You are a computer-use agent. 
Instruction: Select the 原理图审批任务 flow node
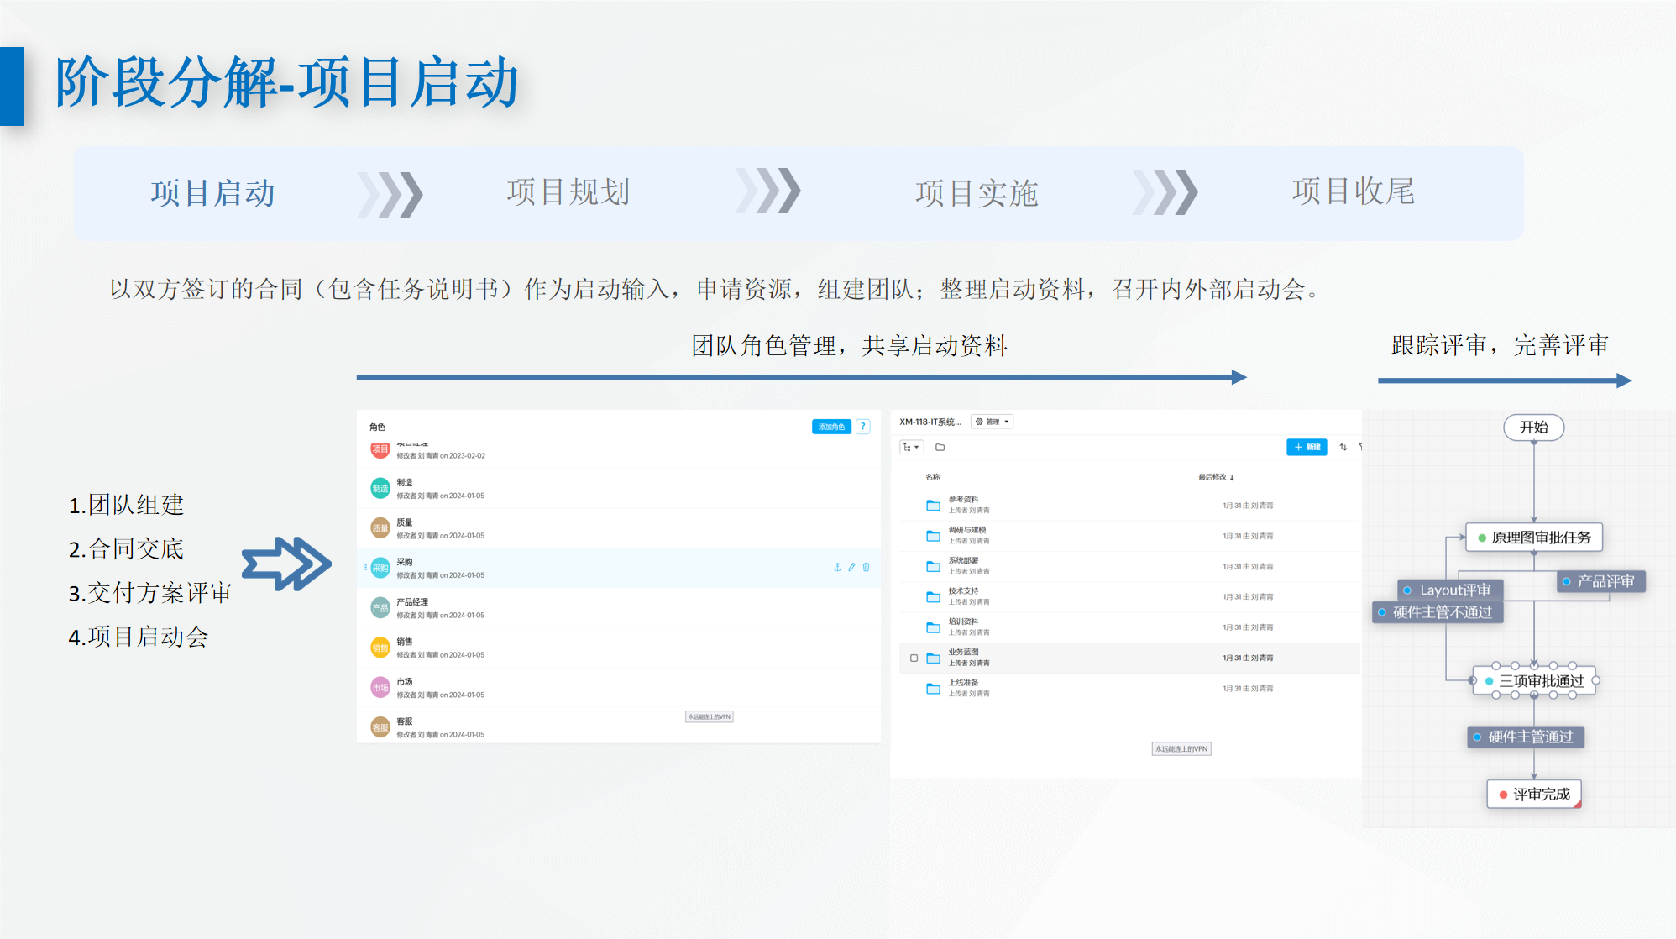point(1534,538)
